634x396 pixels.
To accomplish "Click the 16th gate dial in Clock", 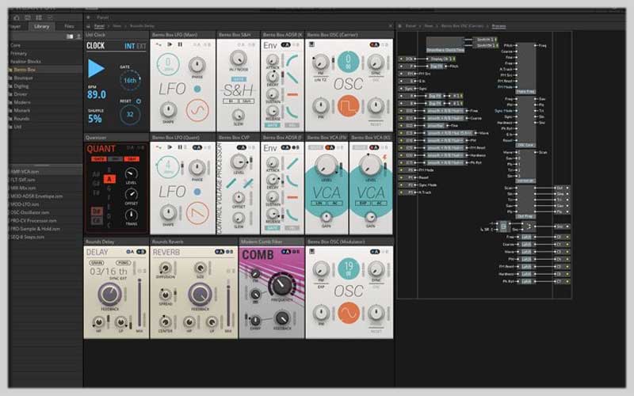I will click(130, 81).
